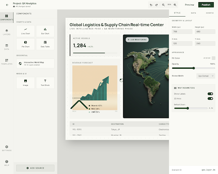The image size is (218, 174).
Task: Open the Data sidebar section
Action: pos(7,47)
